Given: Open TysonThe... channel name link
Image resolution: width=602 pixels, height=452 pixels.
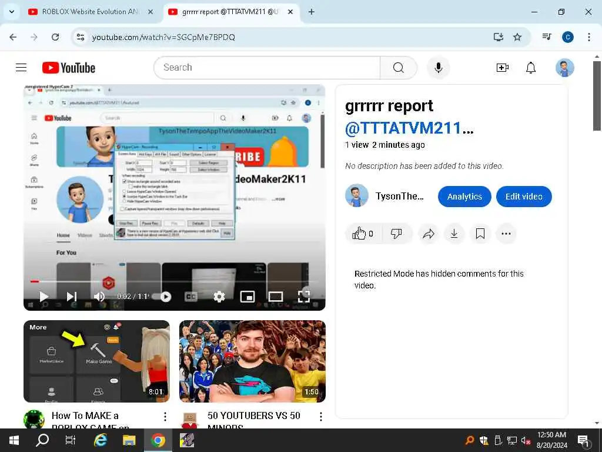Looking at the screenshot, I should point(399,196).
